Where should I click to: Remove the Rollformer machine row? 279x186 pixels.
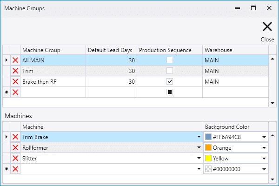(15, 148)
